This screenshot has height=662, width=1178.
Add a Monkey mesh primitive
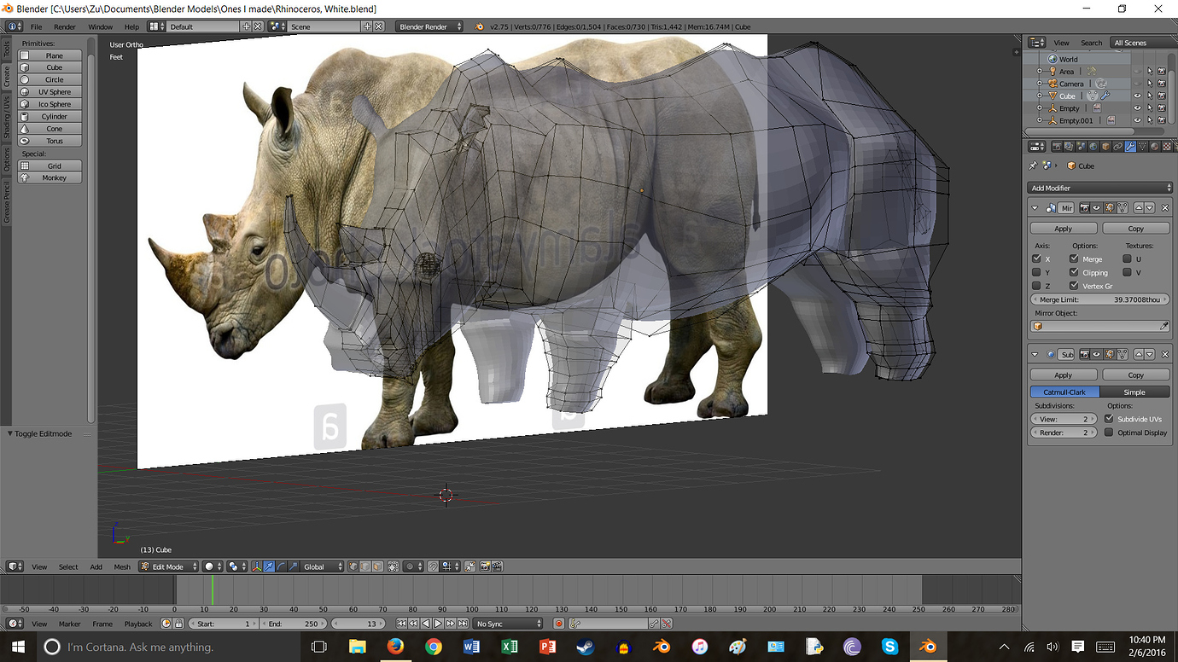click(50, 177)
